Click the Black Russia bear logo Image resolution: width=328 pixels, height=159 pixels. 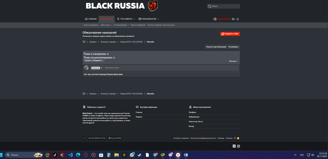pos(153,6)
